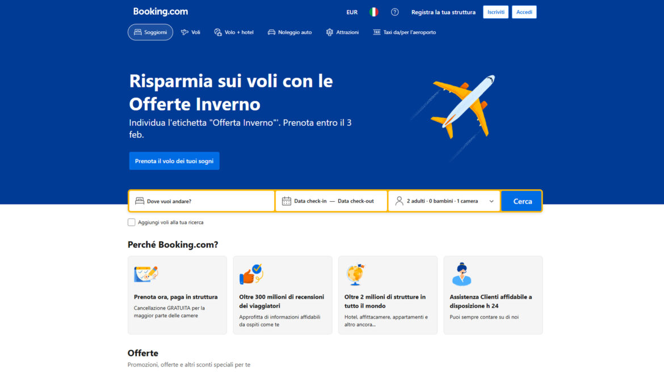Open the Noleggio auto tab

click(289, 32)
